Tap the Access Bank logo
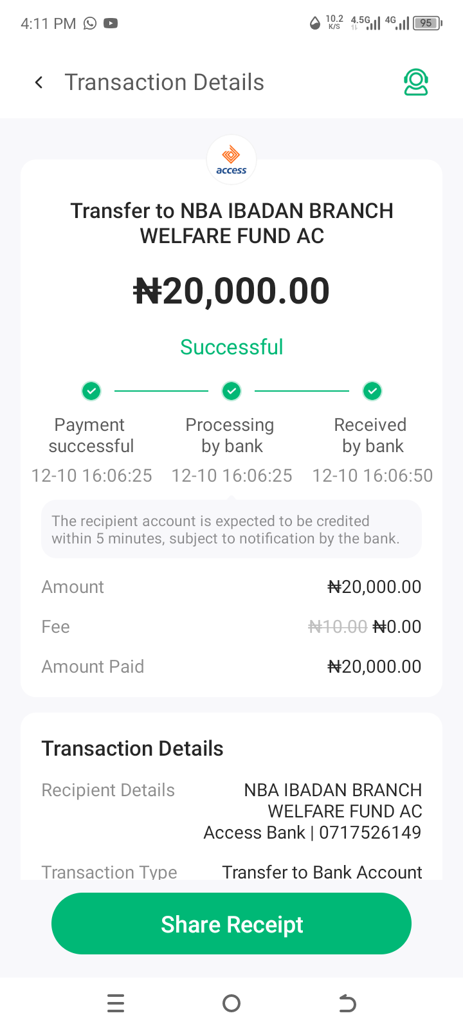Viewport: 463px width, 1029px height. 232,159
